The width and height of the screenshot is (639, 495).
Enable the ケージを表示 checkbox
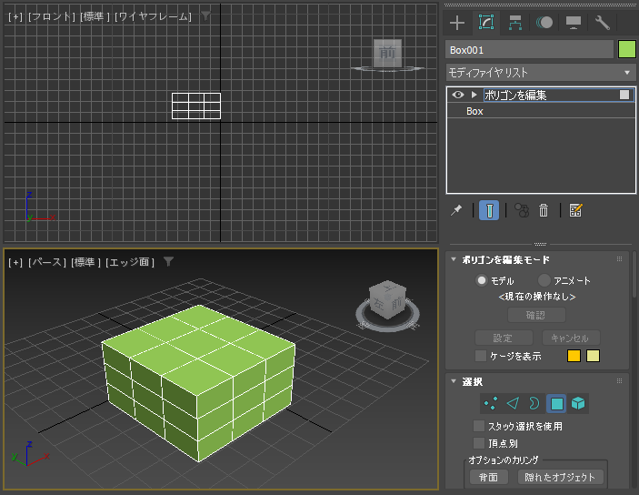coord(481,356)
